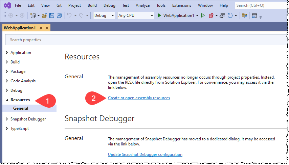This screenshot has height=165, width=289.
Task: Click the Find in Files folder icon
Action: pyautogui.click(x=244, y=16)
